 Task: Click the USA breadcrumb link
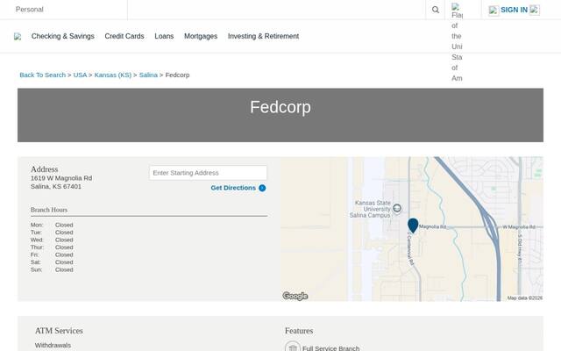[x=80, y=75]
